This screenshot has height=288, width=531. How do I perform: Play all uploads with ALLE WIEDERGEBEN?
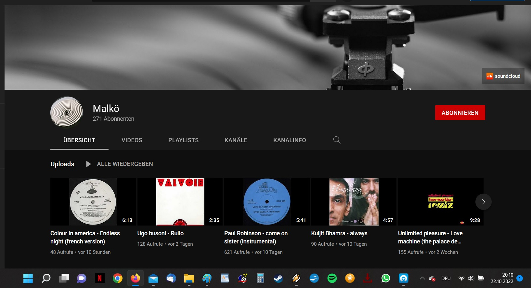[x=124, y=164]
